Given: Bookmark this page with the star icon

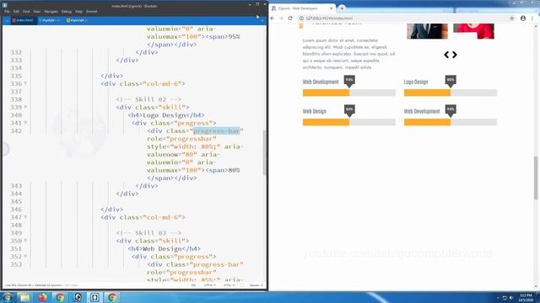Looking at the screenshot, I should [x=512, y=19].
